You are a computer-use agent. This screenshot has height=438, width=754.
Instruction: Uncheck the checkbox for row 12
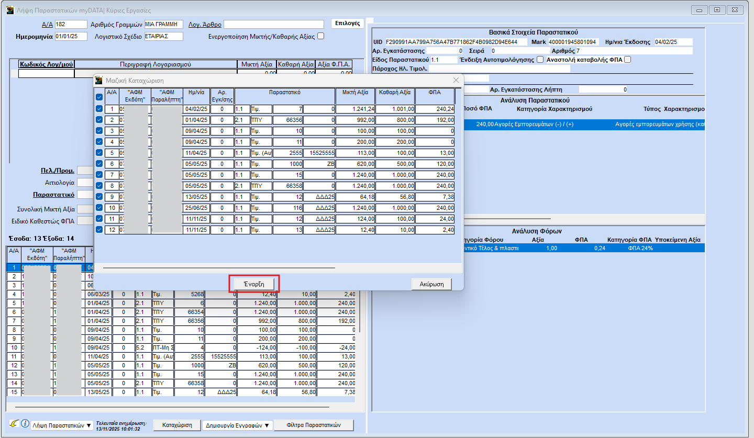point(99,229)
